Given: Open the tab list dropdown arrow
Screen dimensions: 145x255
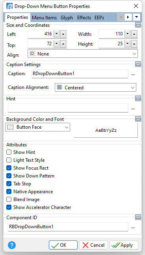Looking at the screenshot, I should [136, 17].
